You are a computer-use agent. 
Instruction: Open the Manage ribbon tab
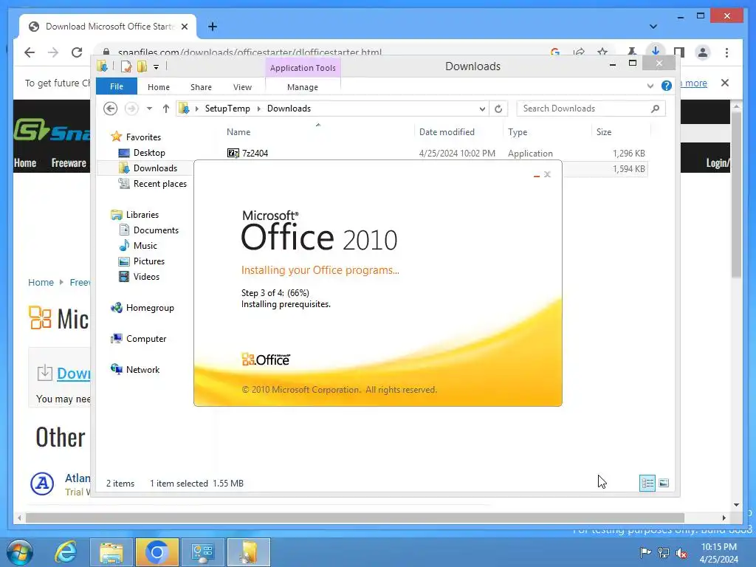point(303,87)
